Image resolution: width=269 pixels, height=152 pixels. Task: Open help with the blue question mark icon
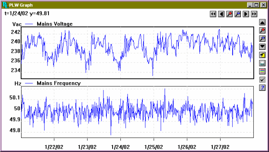[262, 88]
